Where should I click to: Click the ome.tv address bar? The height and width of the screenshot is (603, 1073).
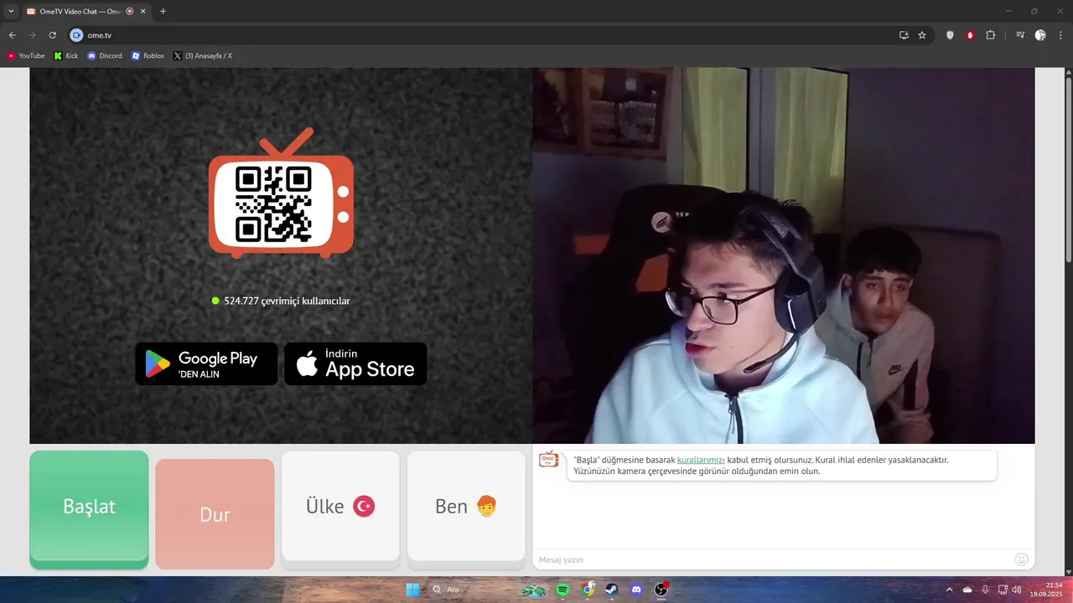click(x=486, y=35)
